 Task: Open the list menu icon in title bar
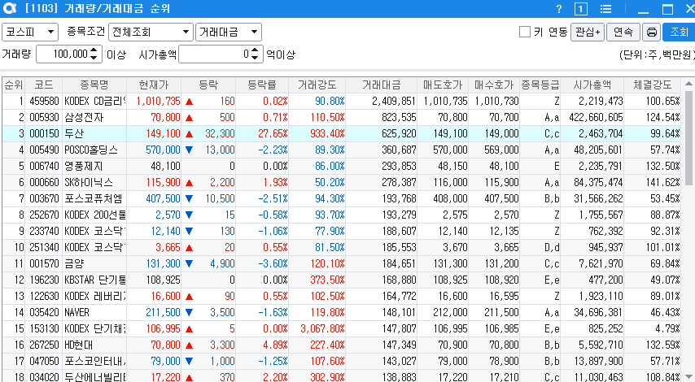(606, 9)
